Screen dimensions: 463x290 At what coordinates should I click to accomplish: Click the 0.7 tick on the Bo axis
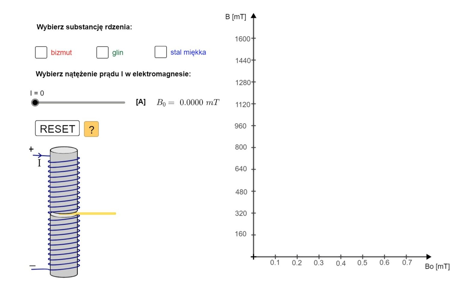[x=406, y=257]
